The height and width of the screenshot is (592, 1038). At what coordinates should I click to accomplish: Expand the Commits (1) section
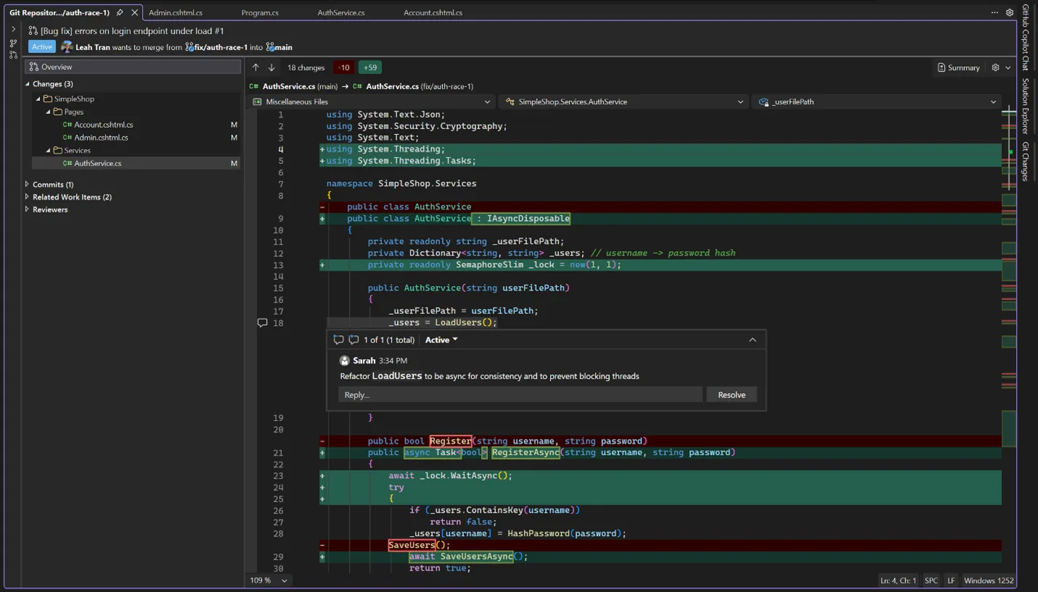point(28,184)
